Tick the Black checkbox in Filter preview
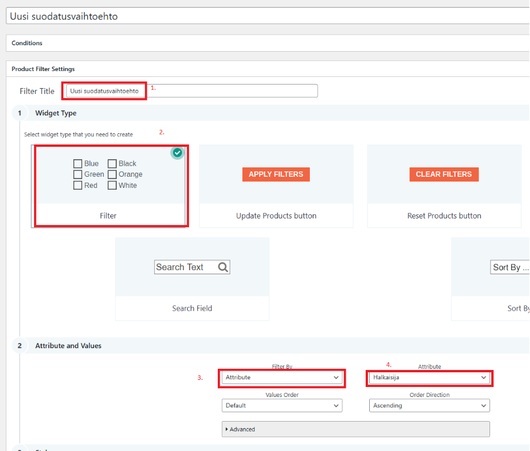This screenshot has height=451, width=530. pyautogui.click(x=112, y=164)
